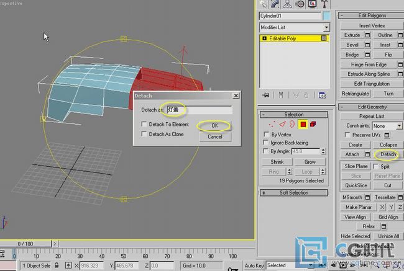This screenshot has height=271, width=404.
Task: Click the time slider next-frame arrow
Action: pyautogui.click(x=55, y=244)
